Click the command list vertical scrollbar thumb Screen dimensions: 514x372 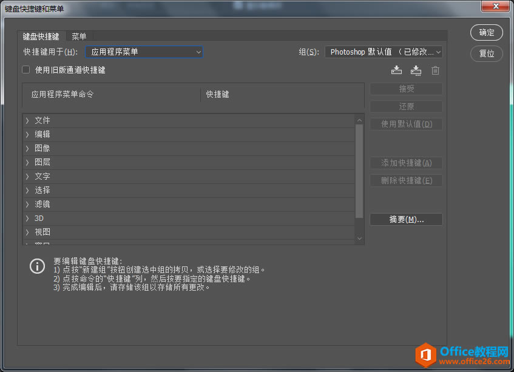(x=359, y=171)
